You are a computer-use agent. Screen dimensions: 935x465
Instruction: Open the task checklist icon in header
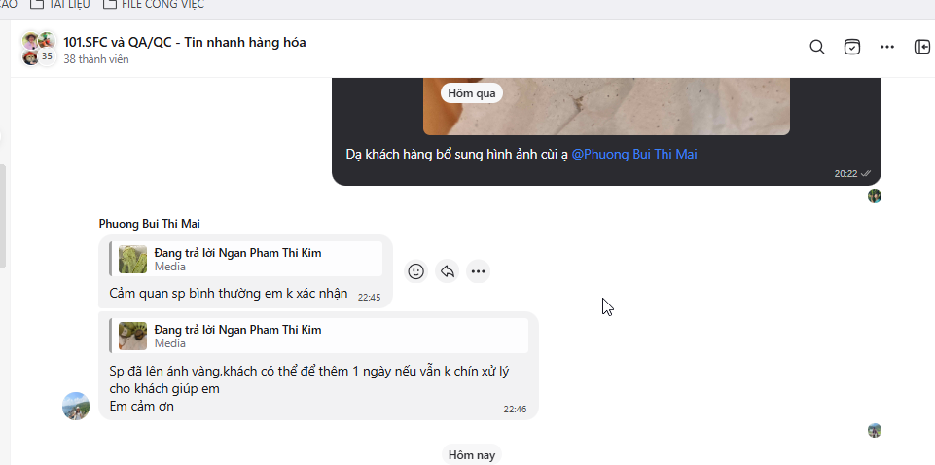click(852, 47)
